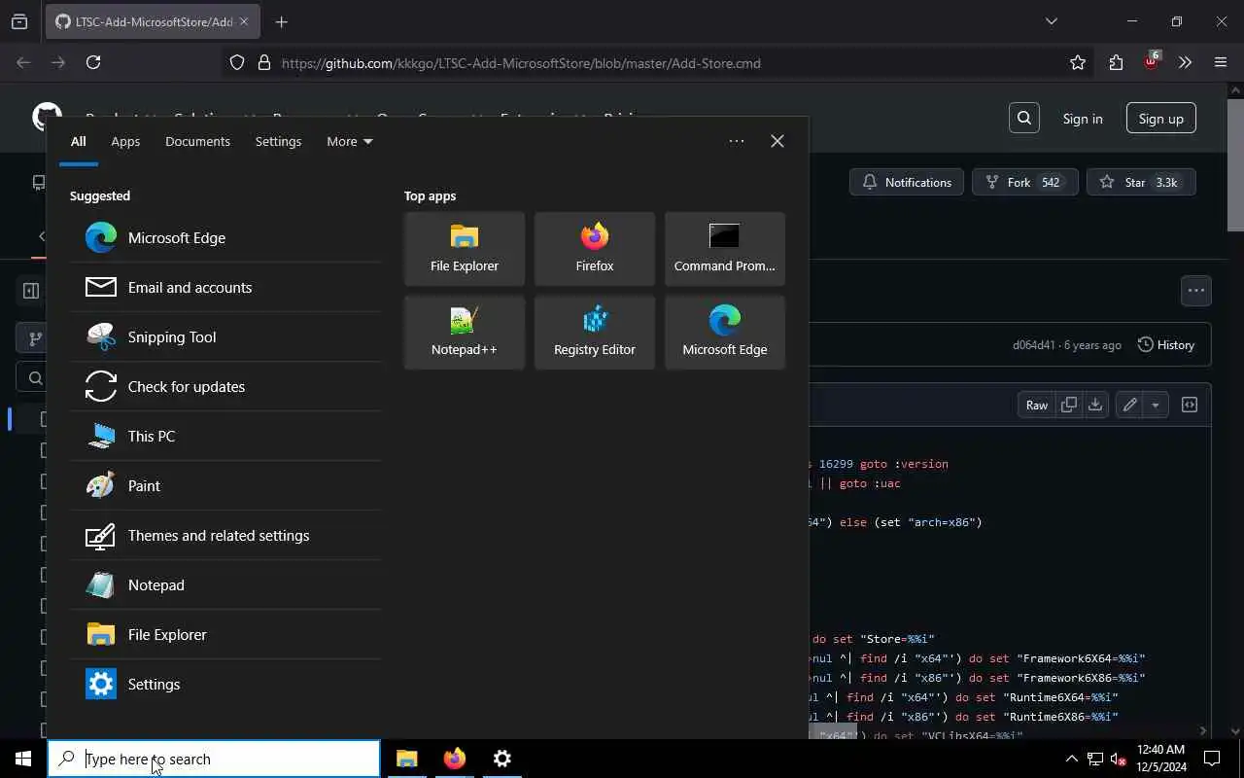The width and height of the screenshot is (1244, 778).
Task: Bookmark this page with star icon
Action: (x=1078, y=62)
